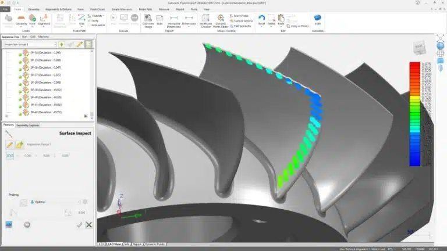Click the Wireframe Checker icon

click(x=205, y=21)
